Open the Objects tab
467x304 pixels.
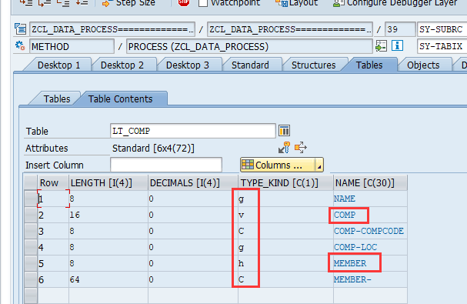(423, 65)
